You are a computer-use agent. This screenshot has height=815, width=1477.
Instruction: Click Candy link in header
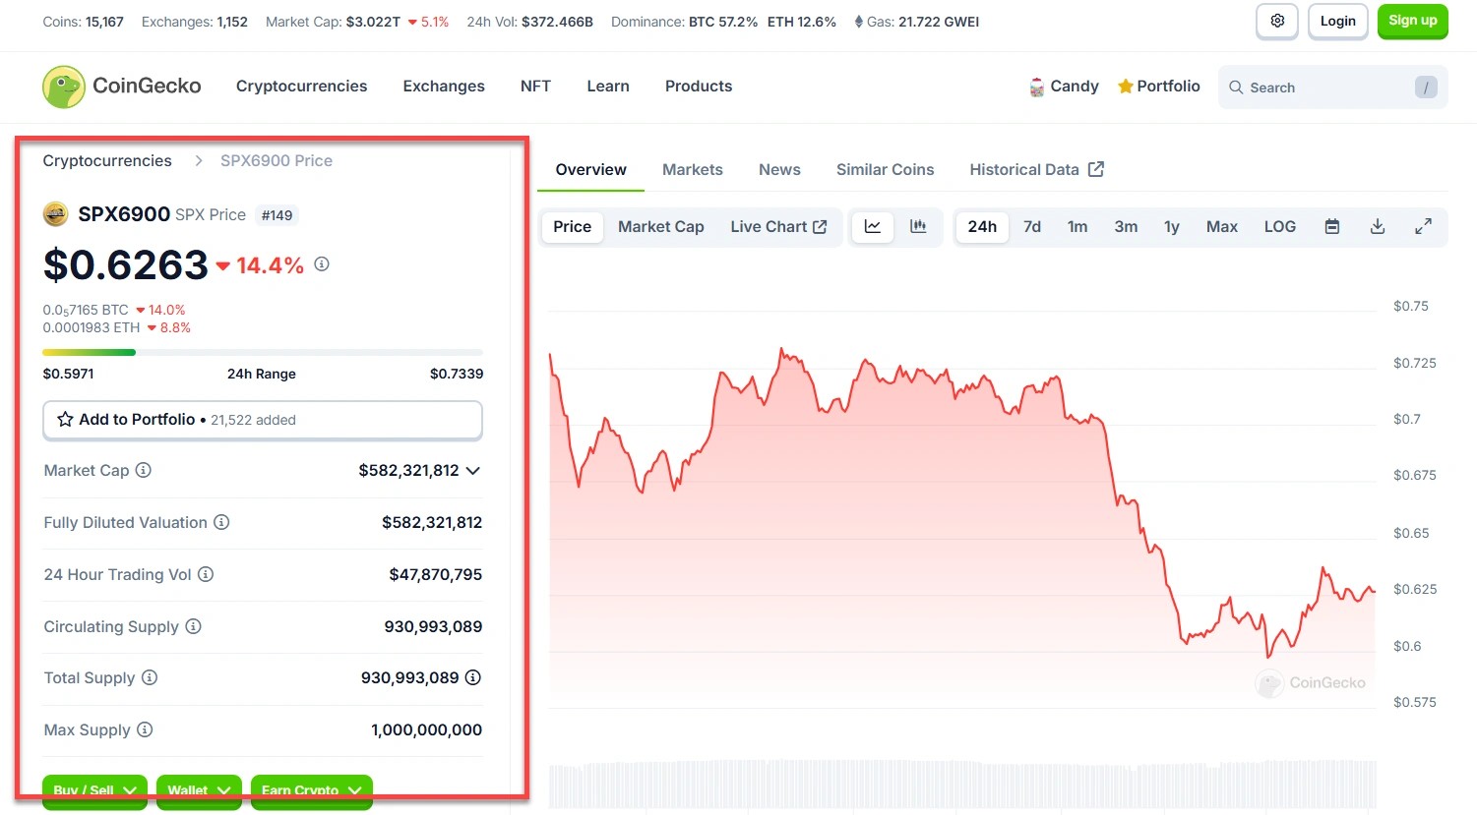point(1064,87)
